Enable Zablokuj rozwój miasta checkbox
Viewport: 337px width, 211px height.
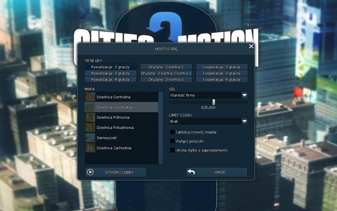click(x=172, y=132)
